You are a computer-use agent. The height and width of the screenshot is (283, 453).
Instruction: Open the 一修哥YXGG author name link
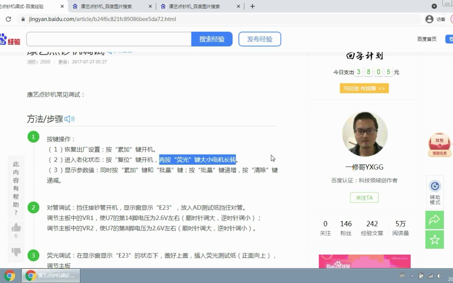(364, 167)
